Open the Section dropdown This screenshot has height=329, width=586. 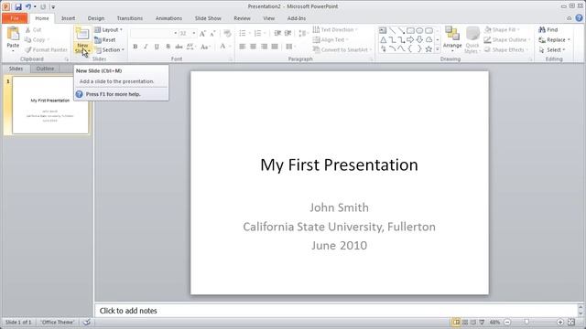[110, 49]
